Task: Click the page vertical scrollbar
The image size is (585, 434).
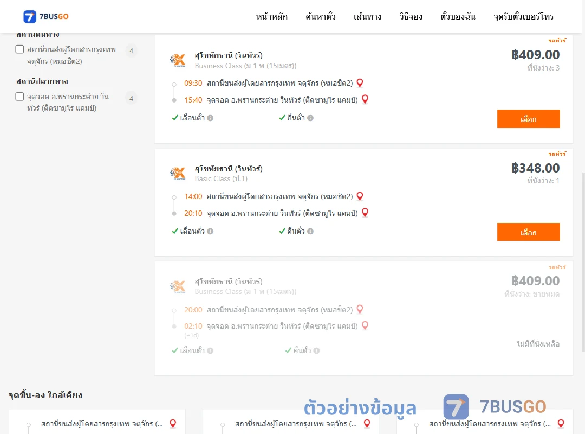Action: point(583,261)
